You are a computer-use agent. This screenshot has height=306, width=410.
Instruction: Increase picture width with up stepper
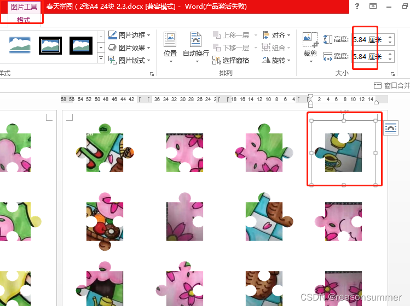(x=390, y=54)
